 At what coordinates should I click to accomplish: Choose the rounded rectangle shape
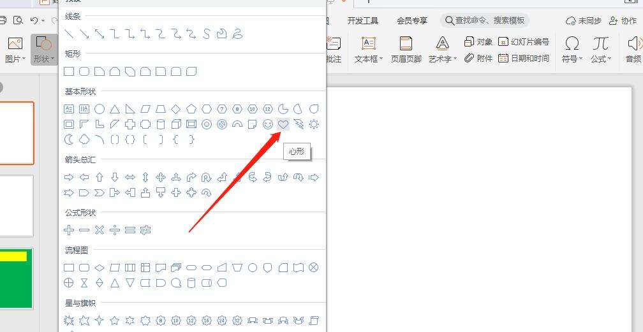pyautogui.click(x=84, y=72)
